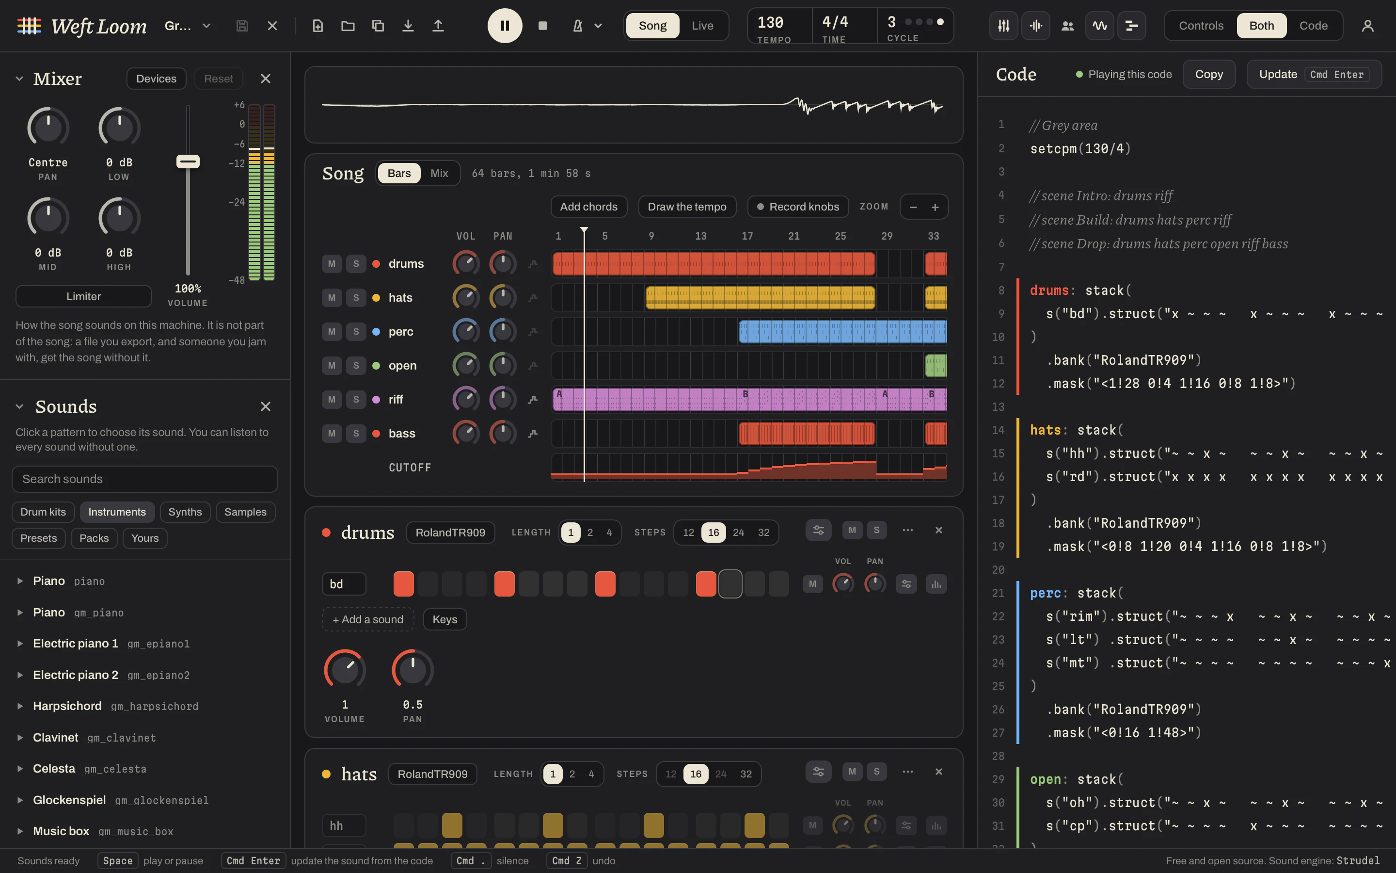Mute the hats track in the song

(332, 297)
